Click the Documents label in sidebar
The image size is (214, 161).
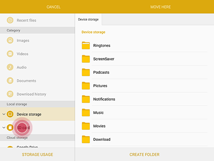(27, 81)
